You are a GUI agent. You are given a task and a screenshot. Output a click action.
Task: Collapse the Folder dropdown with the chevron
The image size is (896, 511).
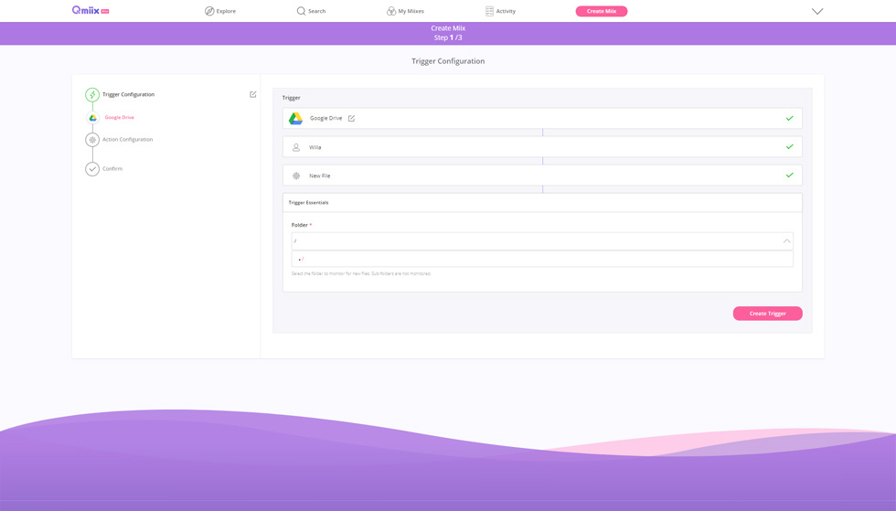point(786,241)
